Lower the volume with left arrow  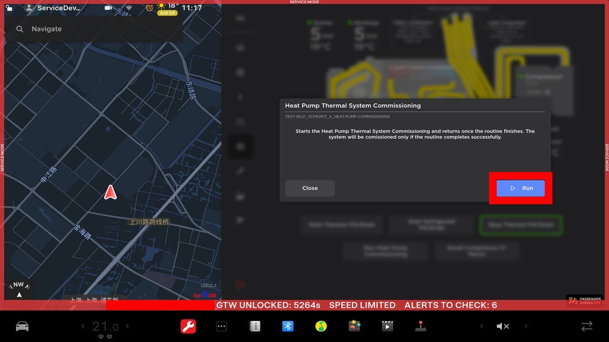click(481, 326)
